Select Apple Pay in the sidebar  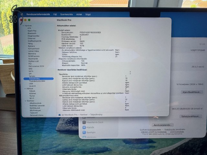[x=32, y=31]
